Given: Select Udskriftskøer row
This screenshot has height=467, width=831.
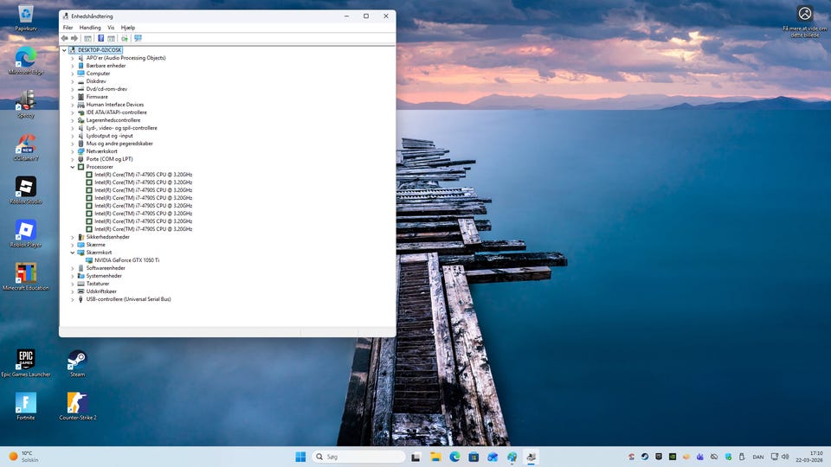Looking at the screenshot, I should pos(101,291).
